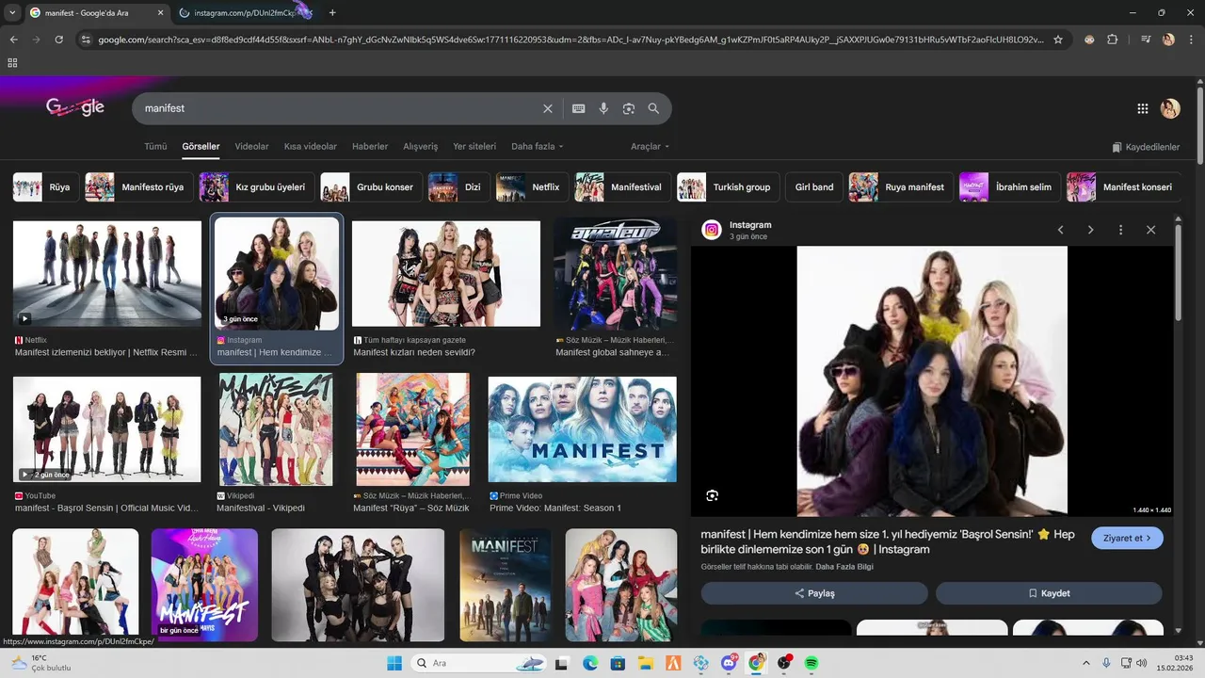
Task: Open the on-screen keyboard input tool
Action: click(579, 108)
